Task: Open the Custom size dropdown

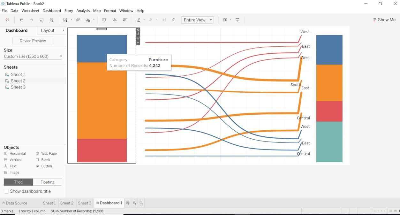Action: (33, 56)
